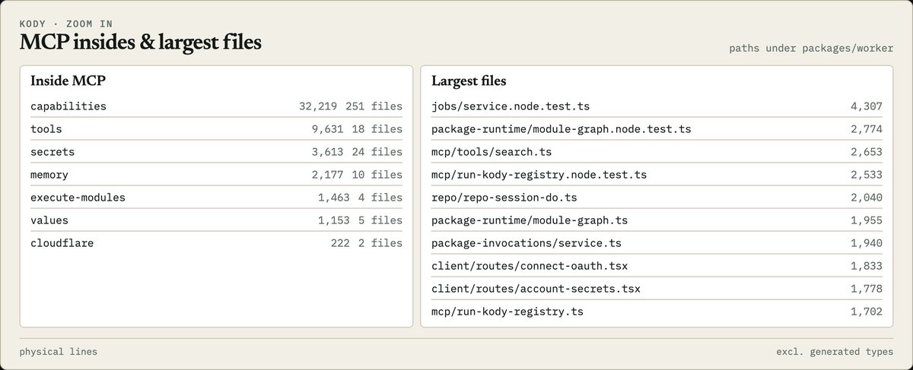913x370 pixels.
Task: Select package-invocations/service.ts file
Action: click(x=657, y=243)
